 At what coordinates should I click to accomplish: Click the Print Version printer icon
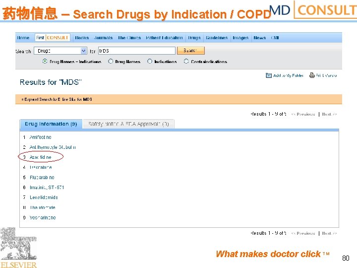point(312,75)
